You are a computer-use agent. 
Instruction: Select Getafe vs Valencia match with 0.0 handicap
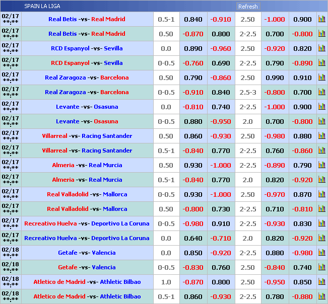point(87,253)
